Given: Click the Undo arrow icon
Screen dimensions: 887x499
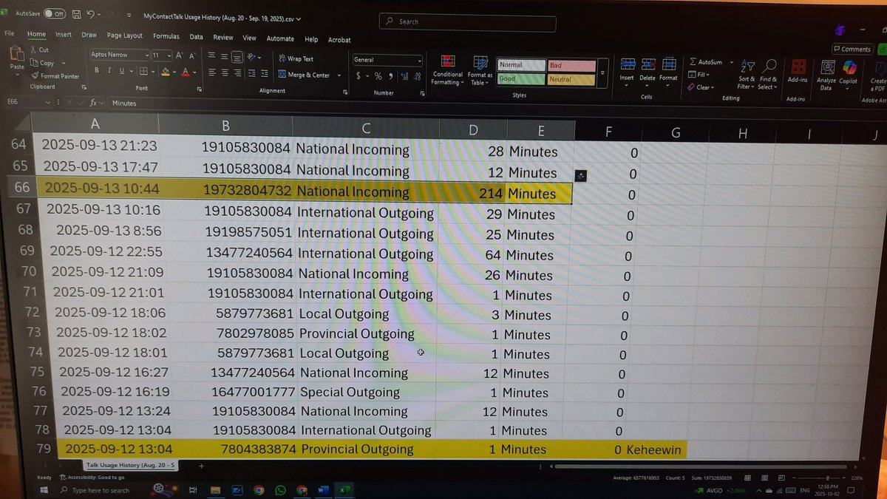Looking at the screenshot, I should point(89,13).
